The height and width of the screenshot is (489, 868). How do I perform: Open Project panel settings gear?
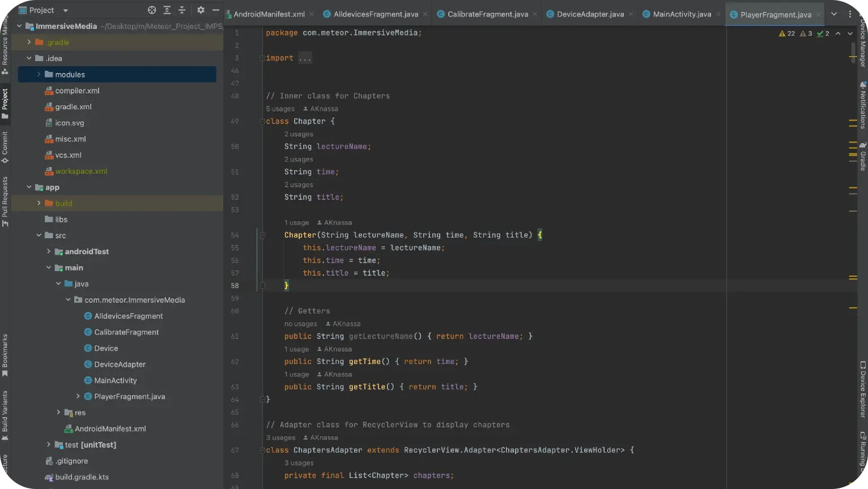coord(201,10)
